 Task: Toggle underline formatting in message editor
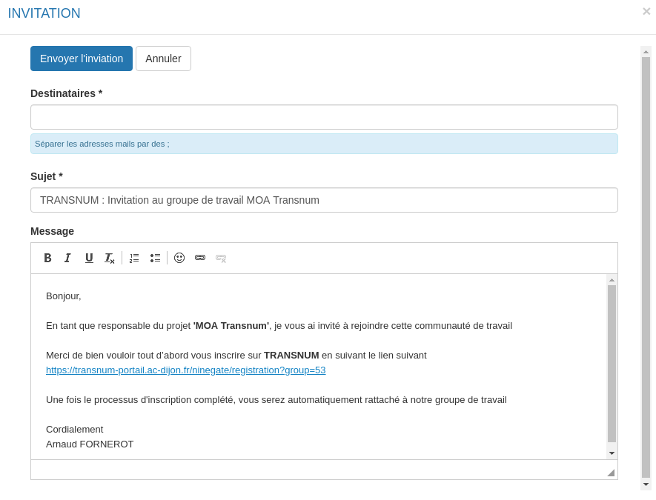pos(89,258)
